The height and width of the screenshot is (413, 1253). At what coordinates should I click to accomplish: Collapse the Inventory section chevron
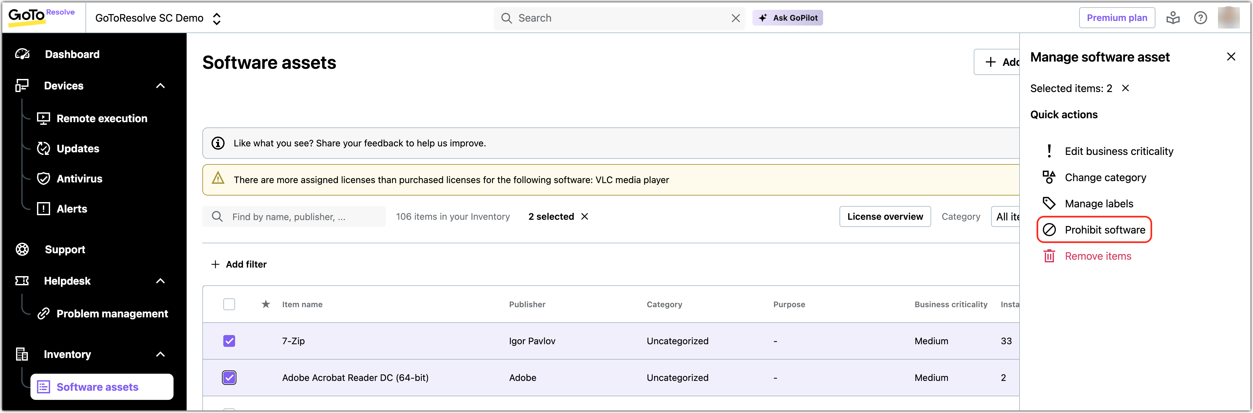[x=160, y=354]
